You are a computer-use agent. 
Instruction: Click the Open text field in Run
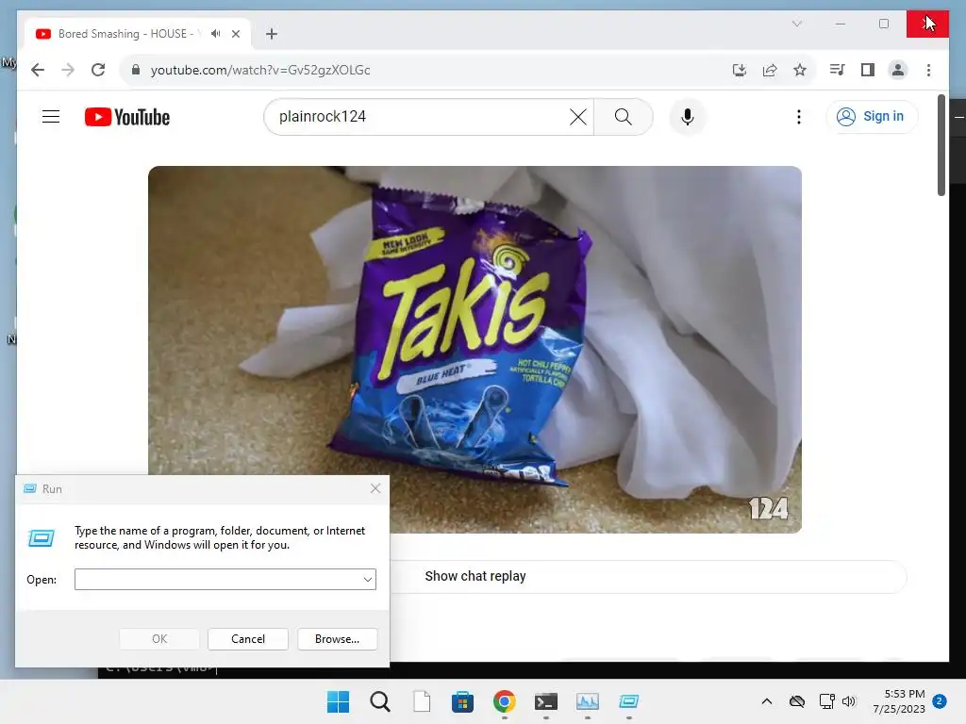pyautogui.click(x=218, y=580)
